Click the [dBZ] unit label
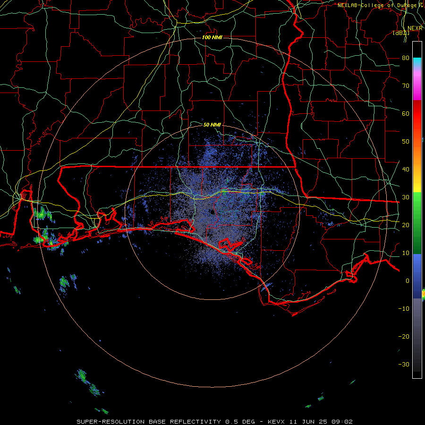The height and width of the screenshot is (425, 425). 401,33
